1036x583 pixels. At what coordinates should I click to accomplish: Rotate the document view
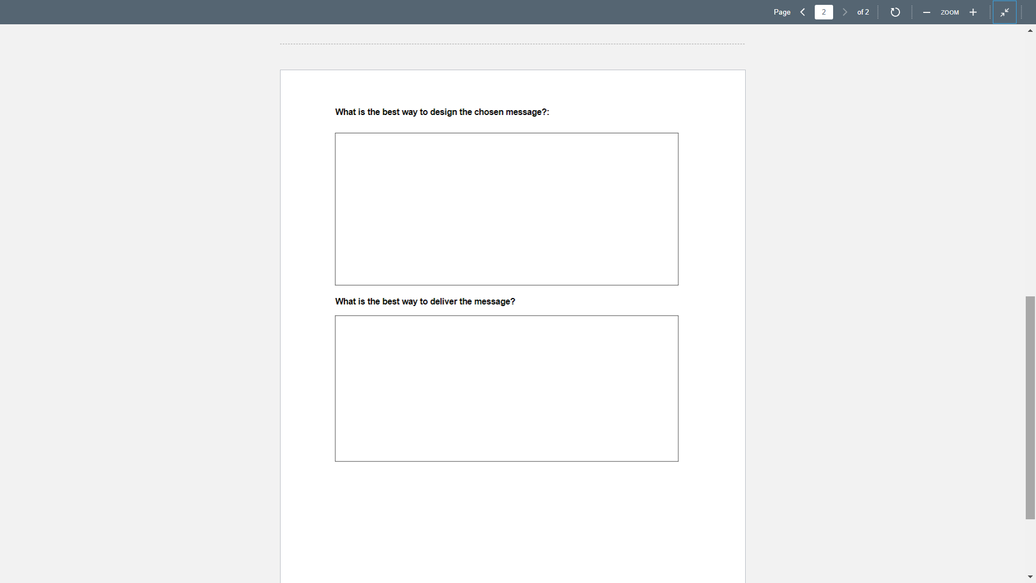pyautogui.click(x=895, y=12)
